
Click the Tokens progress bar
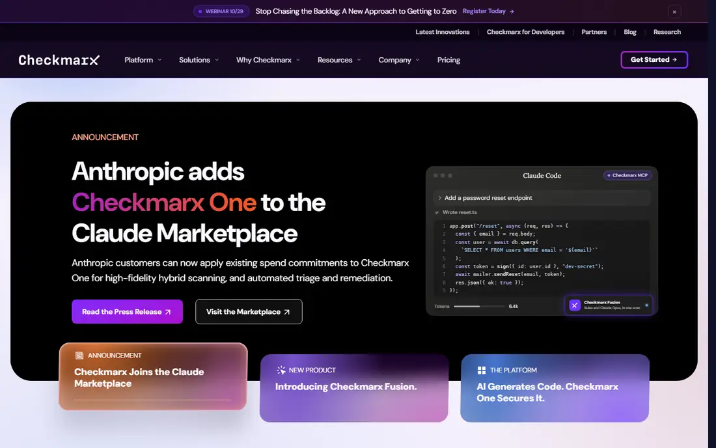(x=479, y=307)
